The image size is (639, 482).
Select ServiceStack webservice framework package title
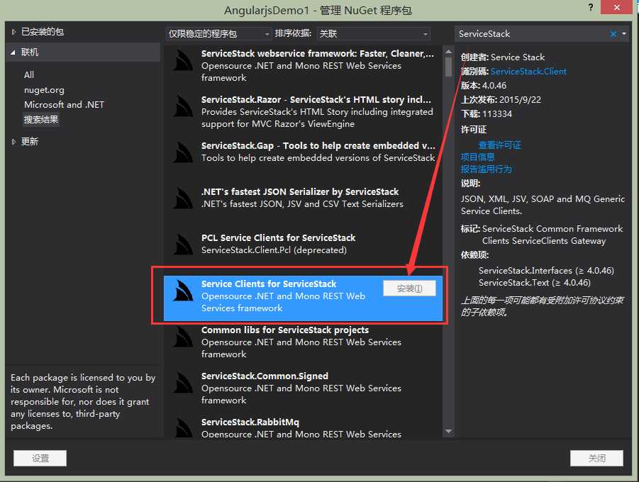coord(318,54)
